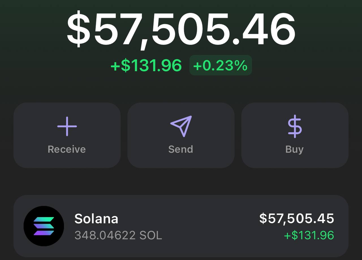Click the Solana label text
This screenshot has height=260, width=362.
point(96,218)
